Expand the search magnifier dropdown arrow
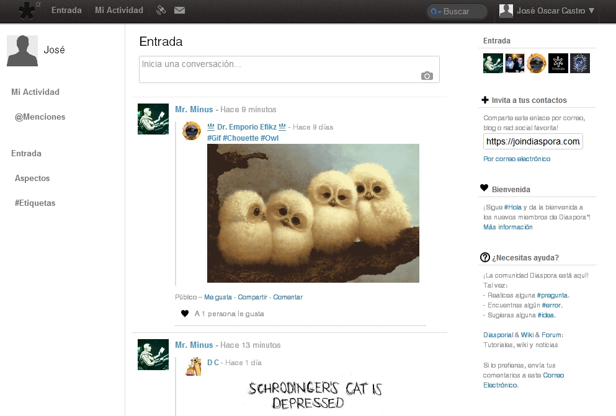 tap(436, 12)
